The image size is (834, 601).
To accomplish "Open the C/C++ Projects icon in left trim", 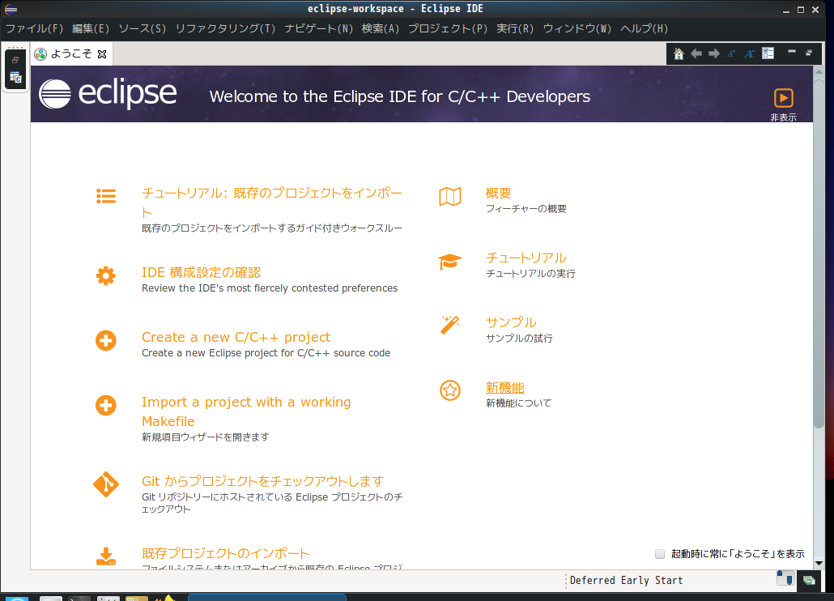I will (x=15, y=78).
